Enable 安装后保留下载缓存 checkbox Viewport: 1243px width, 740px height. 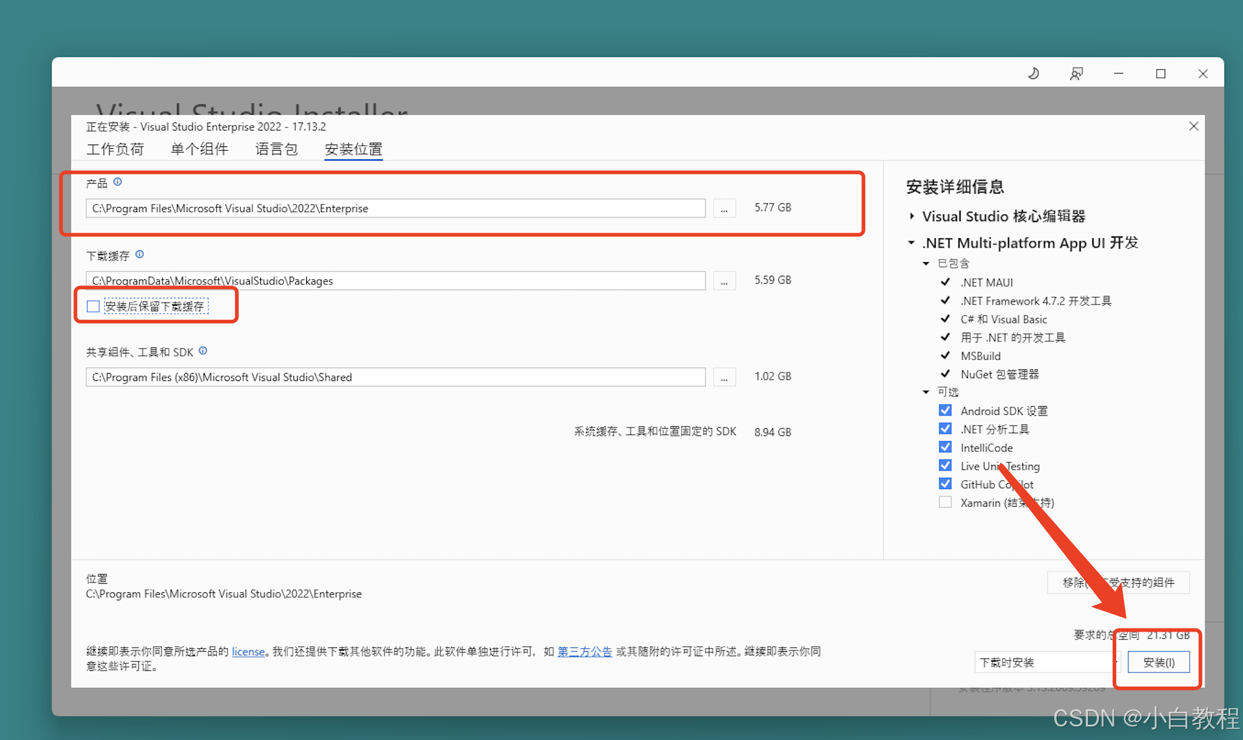click(x=93, y=306)
